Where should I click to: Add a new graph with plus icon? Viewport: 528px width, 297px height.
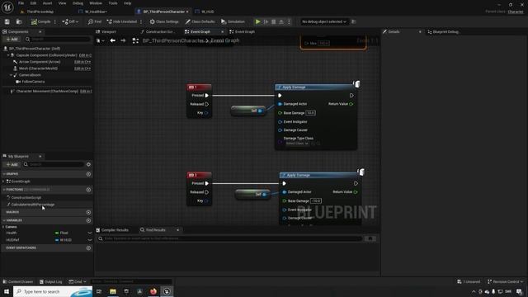(88, 174)
